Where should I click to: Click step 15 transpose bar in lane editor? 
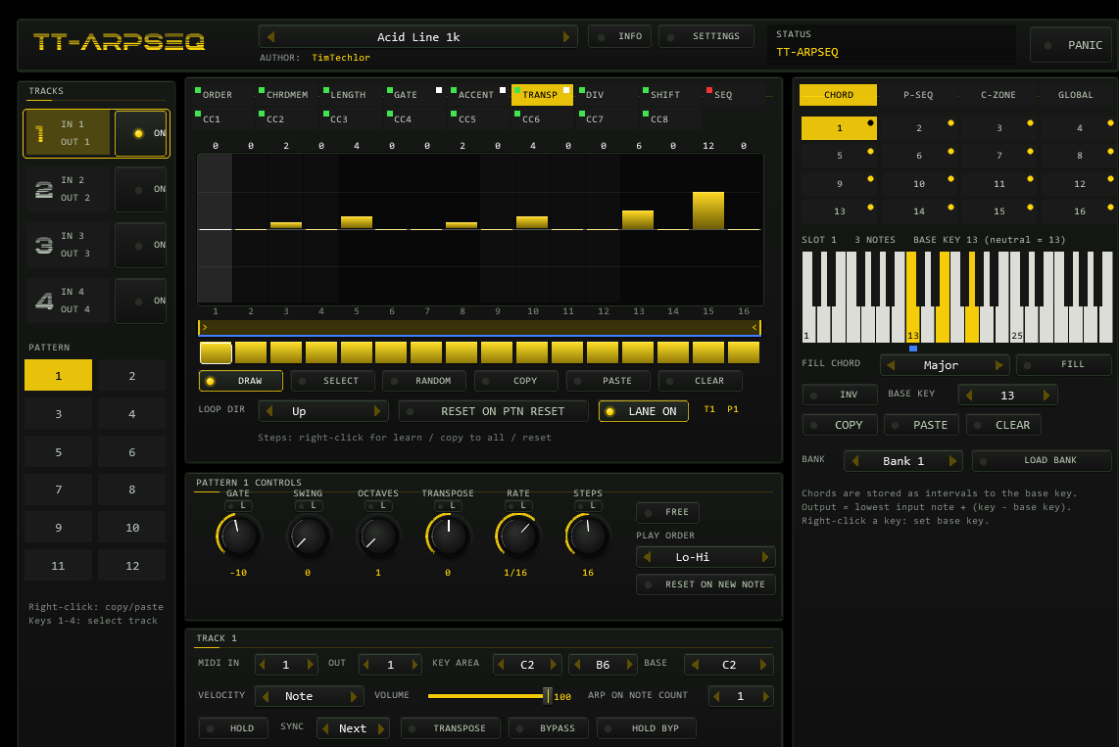pos(707,210)
